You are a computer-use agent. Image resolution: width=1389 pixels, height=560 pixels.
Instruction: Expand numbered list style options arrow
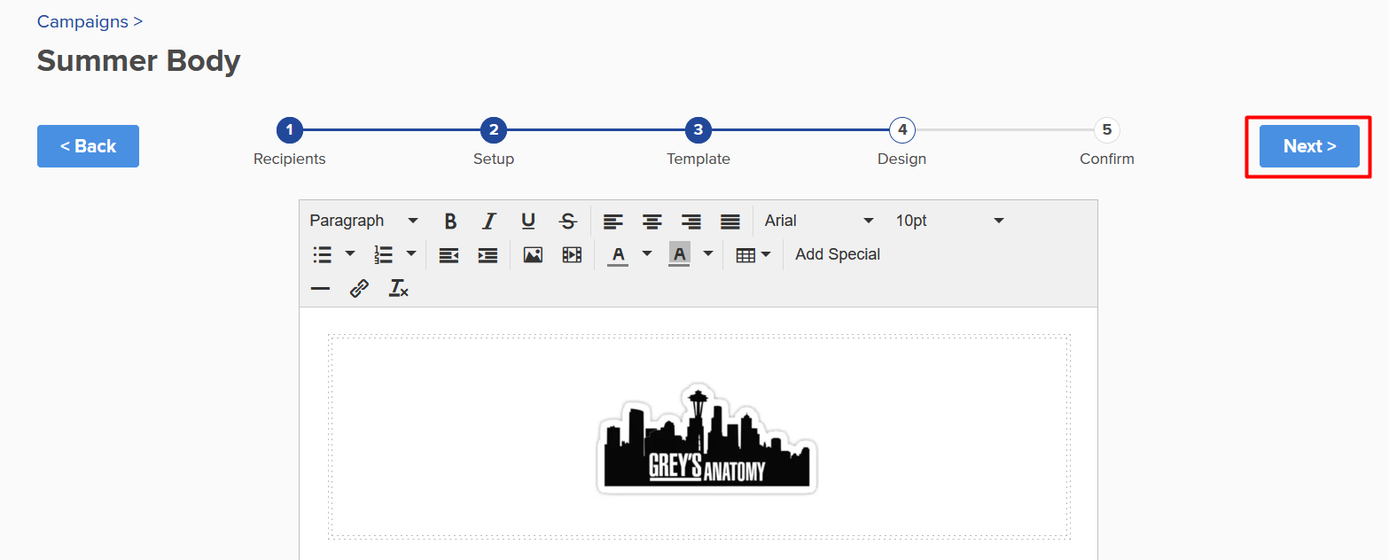pos(410,254)
